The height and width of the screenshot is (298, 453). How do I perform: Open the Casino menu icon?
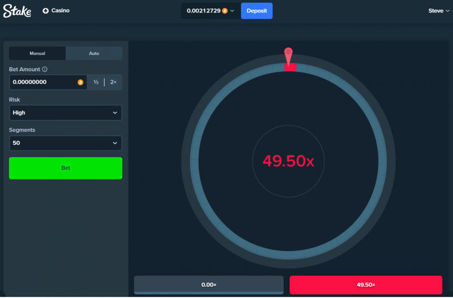45,11
